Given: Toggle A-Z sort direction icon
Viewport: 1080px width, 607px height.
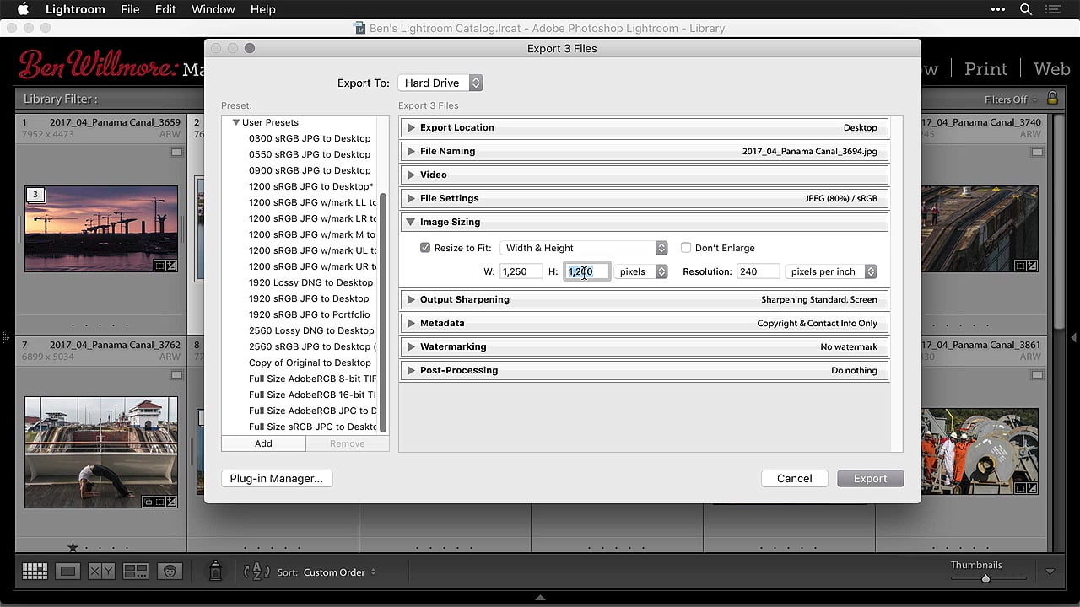Looking at the screenshot, I should [256, 572].
